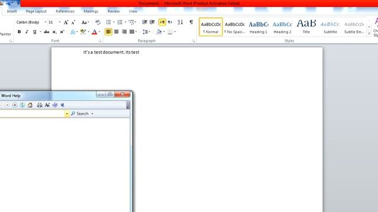The image size is (378, 212).
Task: Click the Grow Font icon
Action: [66, 22]
